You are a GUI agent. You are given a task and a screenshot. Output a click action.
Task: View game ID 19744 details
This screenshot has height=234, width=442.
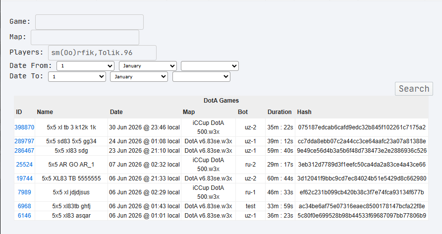(x=24, y=178)
